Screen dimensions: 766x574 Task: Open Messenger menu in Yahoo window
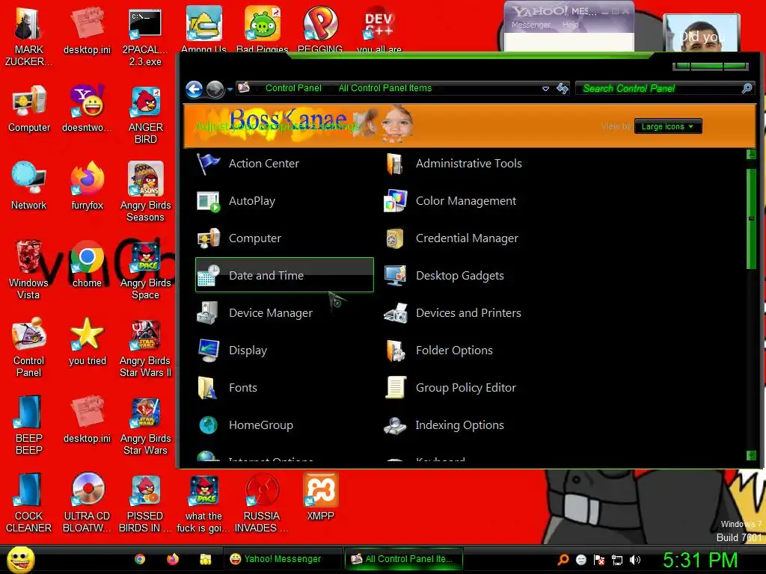pyautogui.click(x=530, y=25)
